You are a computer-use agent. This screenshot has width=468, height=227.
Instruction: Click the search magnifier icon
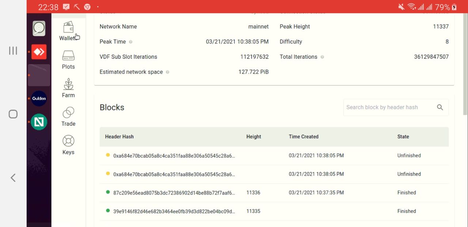(440, 107)
